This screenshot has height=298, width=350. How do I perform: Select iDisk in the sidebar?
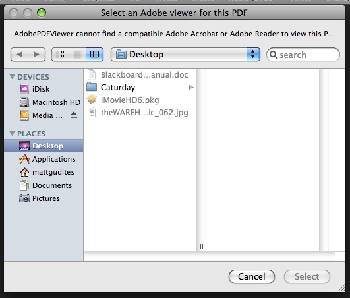coord(44,89)
